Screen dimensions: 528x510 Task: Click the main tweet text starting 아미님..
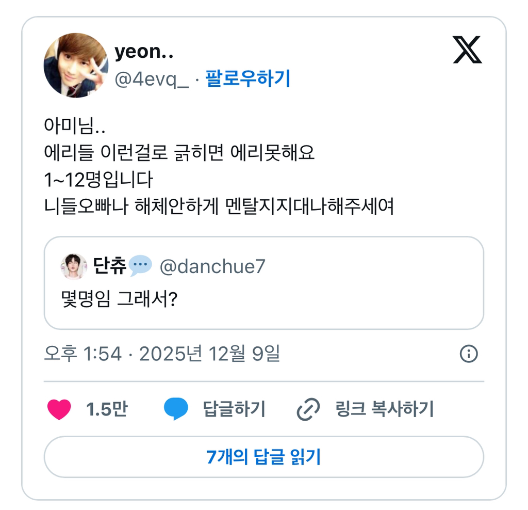tap(219, 166)
